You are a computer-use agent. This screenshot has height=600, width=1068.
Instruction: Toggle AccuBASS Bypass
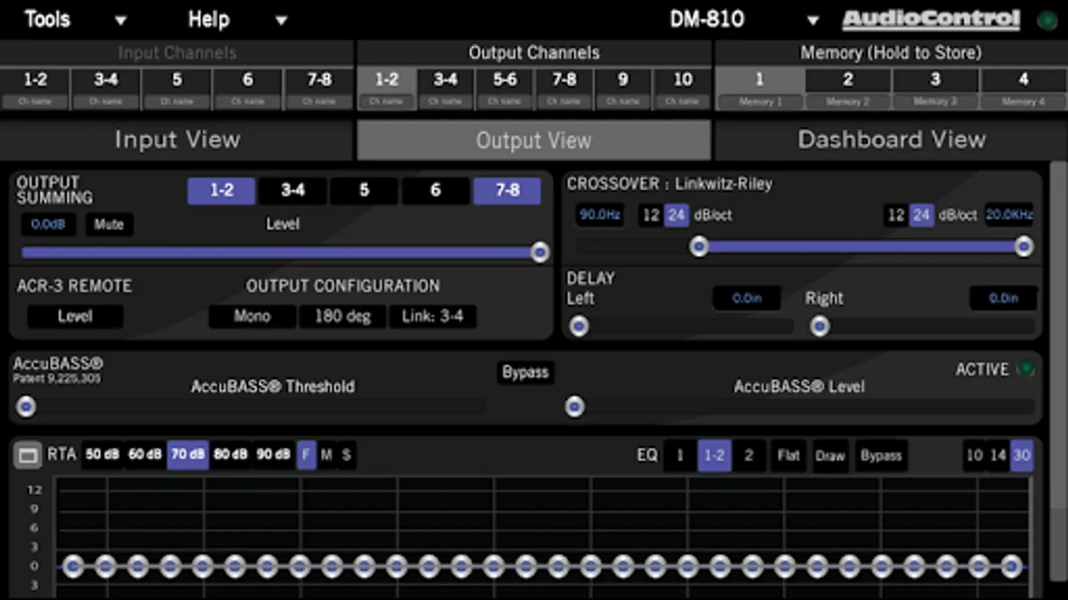click(525, 372)
